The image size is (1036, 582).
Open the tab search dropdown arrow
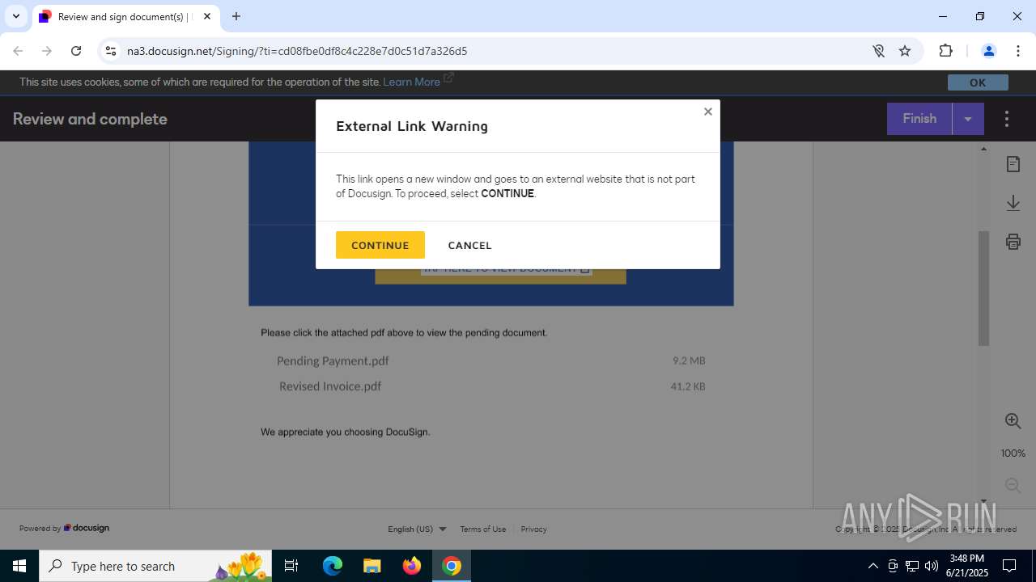point(15,16)
